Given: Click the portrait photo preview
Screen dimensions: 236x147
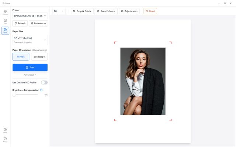Looking at the screenshot, I should pos(143,81).
